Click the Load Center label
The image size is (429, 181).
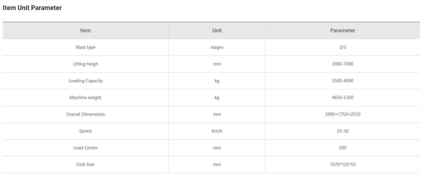[86, 148]
